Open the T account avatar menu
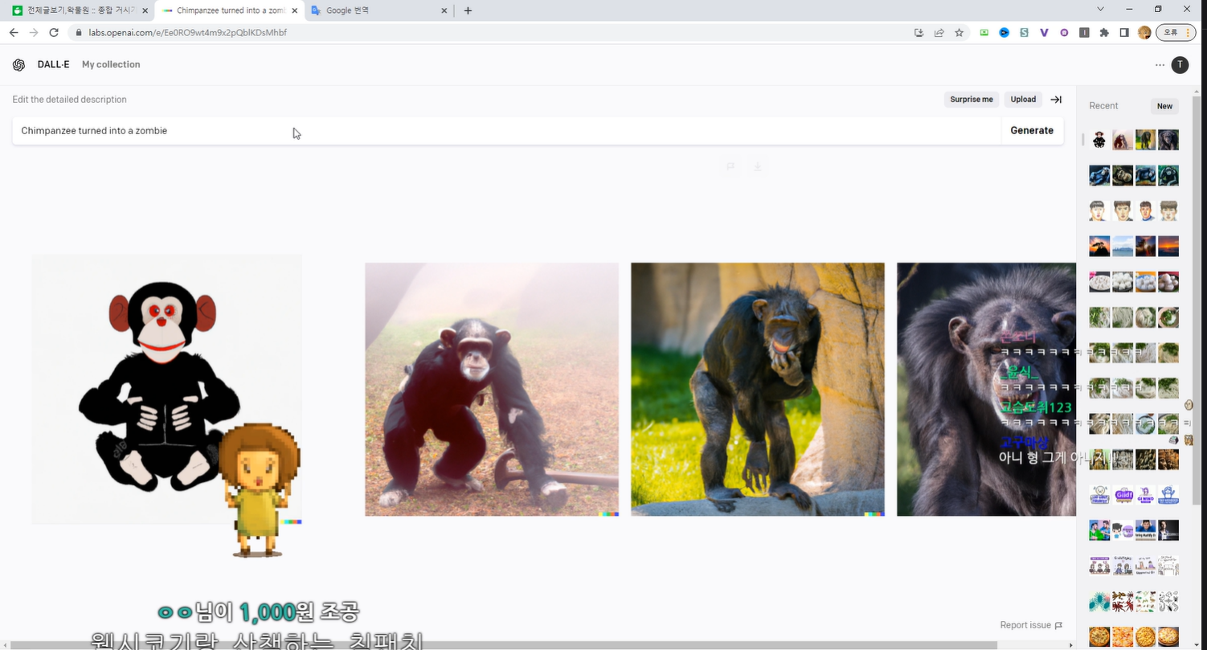Screen dimensions: 1207x650 coord(1179,65)
